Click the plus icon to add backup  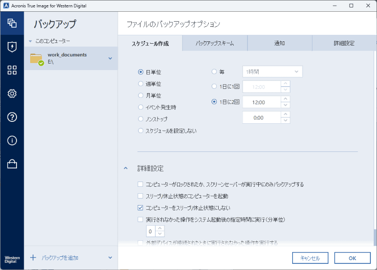pyautogui.click(x=33, y=257)
